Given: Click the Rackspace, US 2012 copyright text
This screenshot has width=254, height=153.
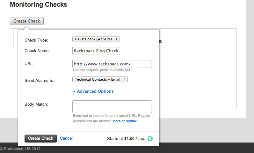Looking at the screenshot, I should [20, 149].
